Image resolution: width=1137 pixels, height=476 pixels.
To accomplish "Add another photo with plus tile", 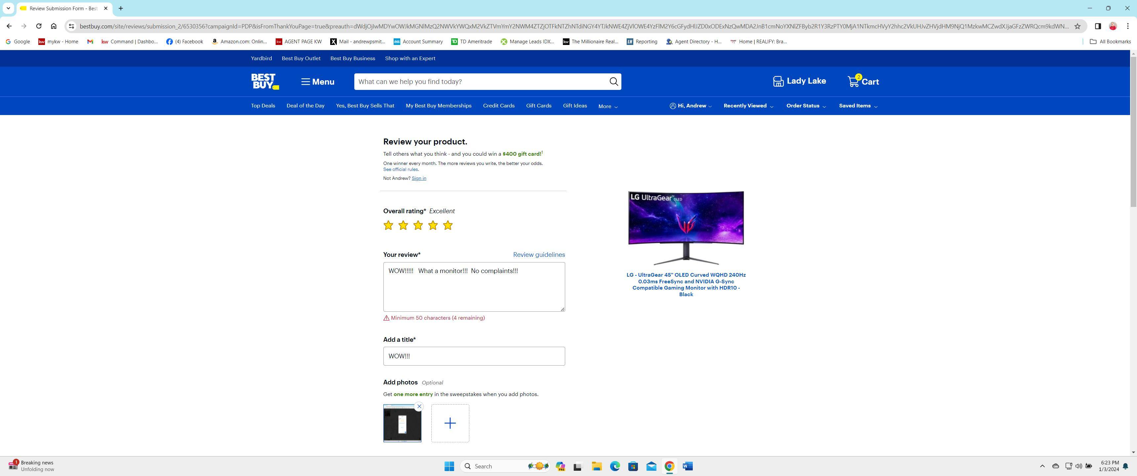I will click(x=450, y=423).
